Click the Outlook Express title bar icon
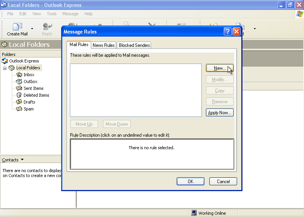The width and height of the screenshot is (304, 217). [x=3, y=5]
